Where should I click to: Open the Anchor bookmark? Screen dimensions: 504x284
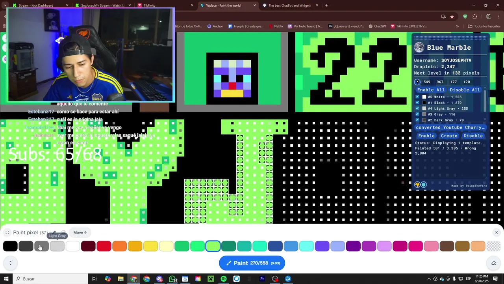coord(215,26)
